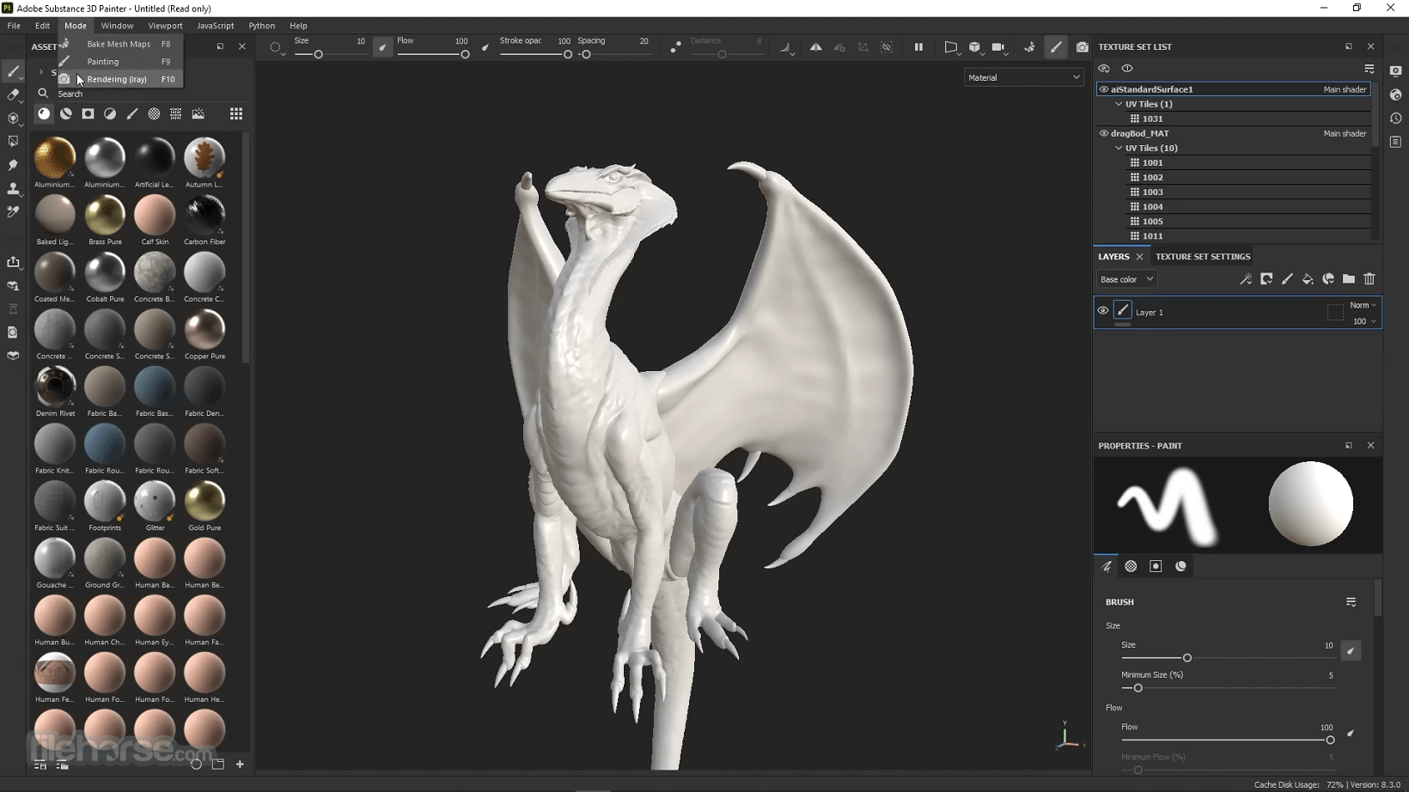Open the camera render (Iray) icon
This screenshot has height=792, width=1409.
coord(1083,47)
